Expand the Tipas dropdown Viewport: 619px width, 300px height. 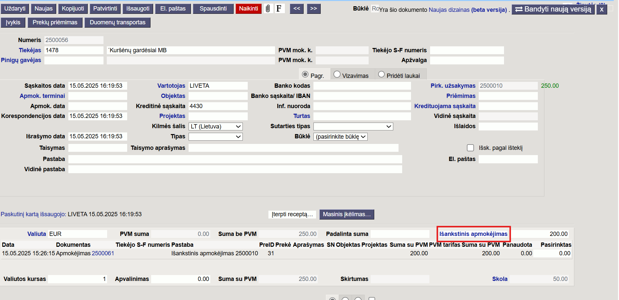click(216, 137)
